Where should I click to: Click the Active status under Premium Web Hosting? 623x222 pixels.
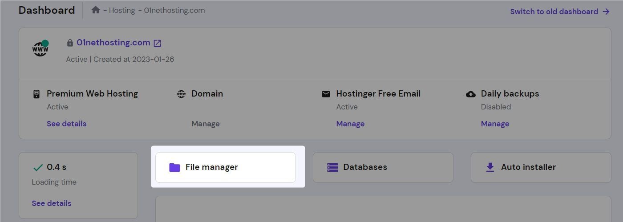tap(57, 107)
